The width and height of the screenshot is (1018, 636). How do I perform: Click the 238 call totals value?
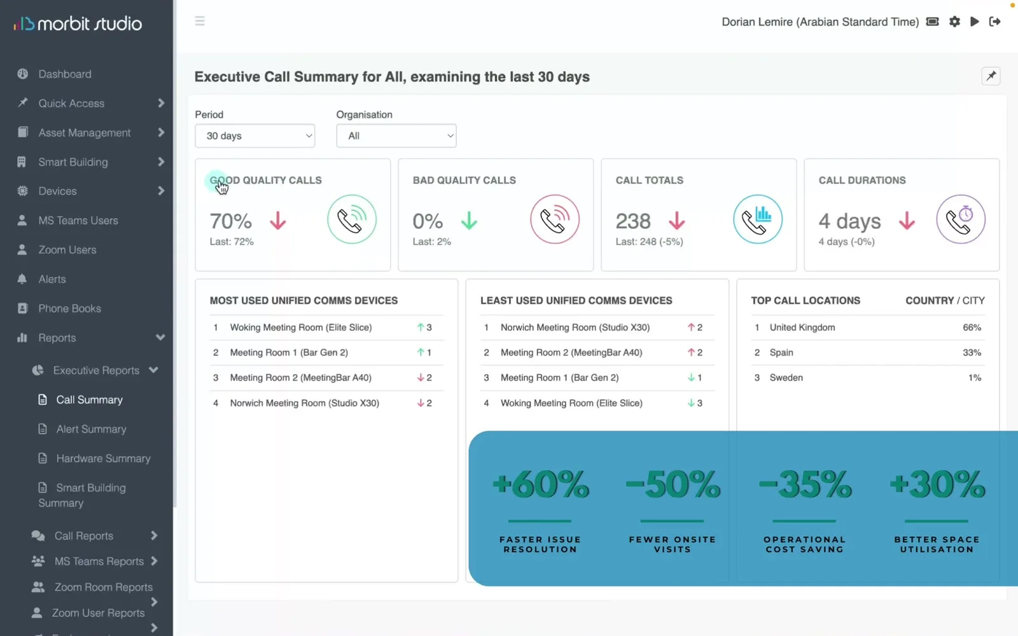point(633,221)
